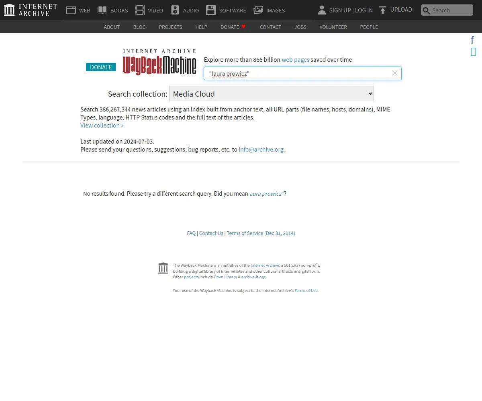This screenshot has height=401, width=482.
Task: Open the Volunteer menu item
Action: tap(333, 27)
